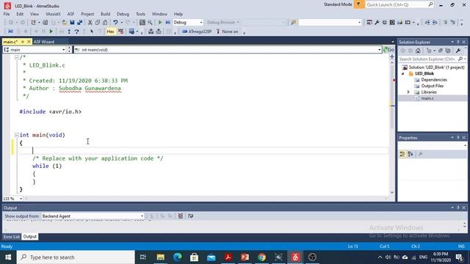Click the Cut scissors icon
470x264 pixels.
pos(90,23)
